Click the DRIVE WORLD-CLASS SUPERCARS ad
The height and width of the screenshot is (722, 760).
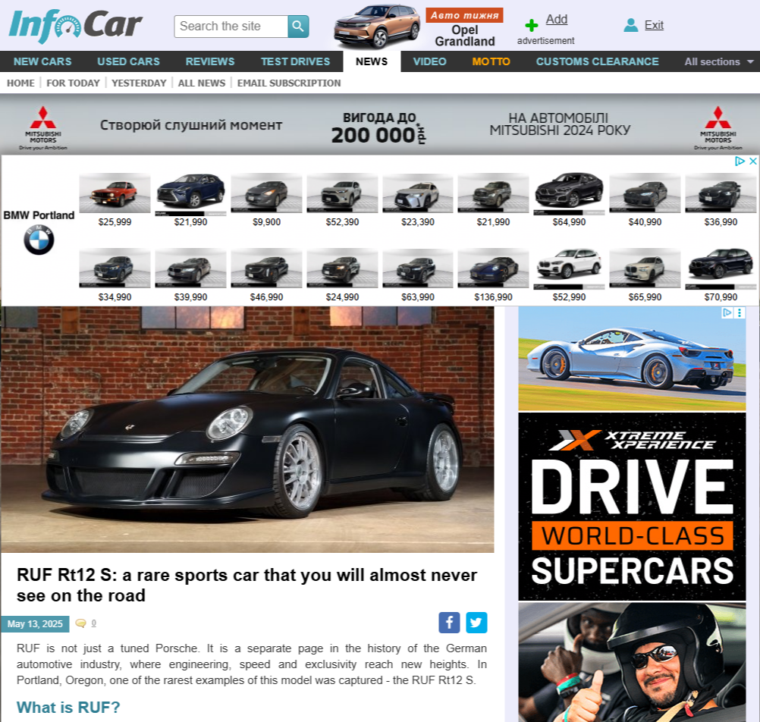pos(632,507)
